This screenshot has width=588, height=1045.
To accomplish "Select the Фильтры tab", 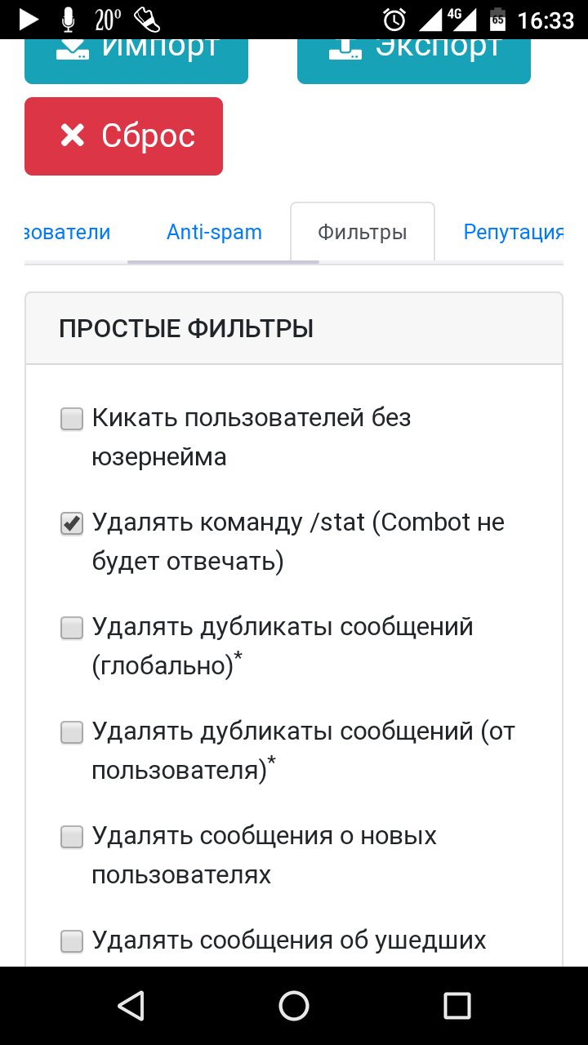I will coord(363,232).
